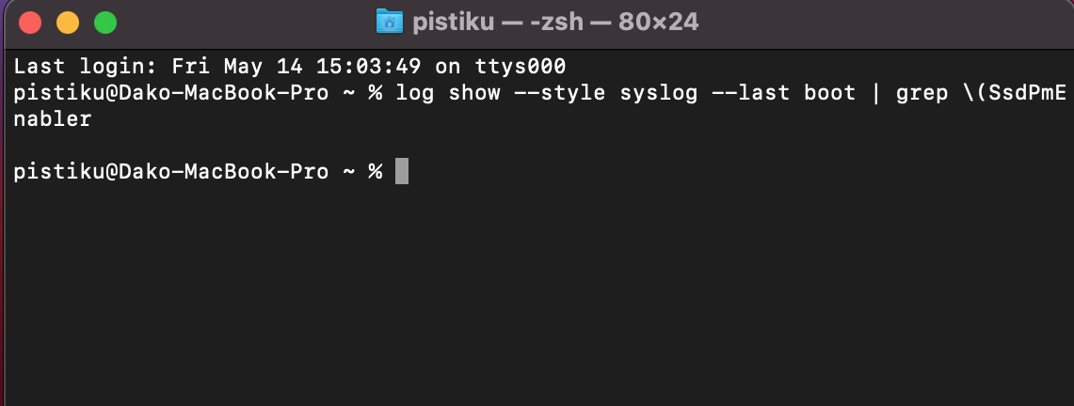Click the word "boot" in the command
This screenshot has width=1074, height=406.
click(x=829, y=93)
